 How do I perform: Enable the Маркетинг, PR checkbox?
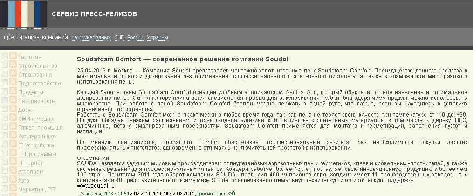[x=5, y=189]
